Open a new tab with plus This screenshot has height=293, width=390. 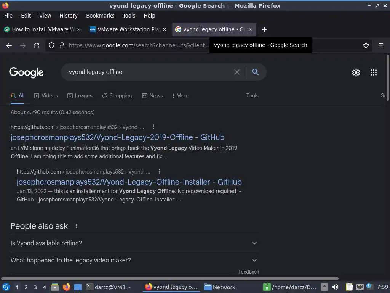click(x=264, y=30)
